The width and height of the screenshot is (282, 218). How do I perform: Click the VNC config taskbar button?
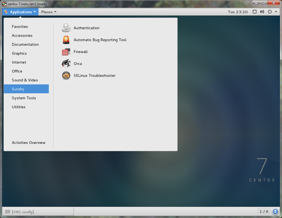click(x=38, y=212)
